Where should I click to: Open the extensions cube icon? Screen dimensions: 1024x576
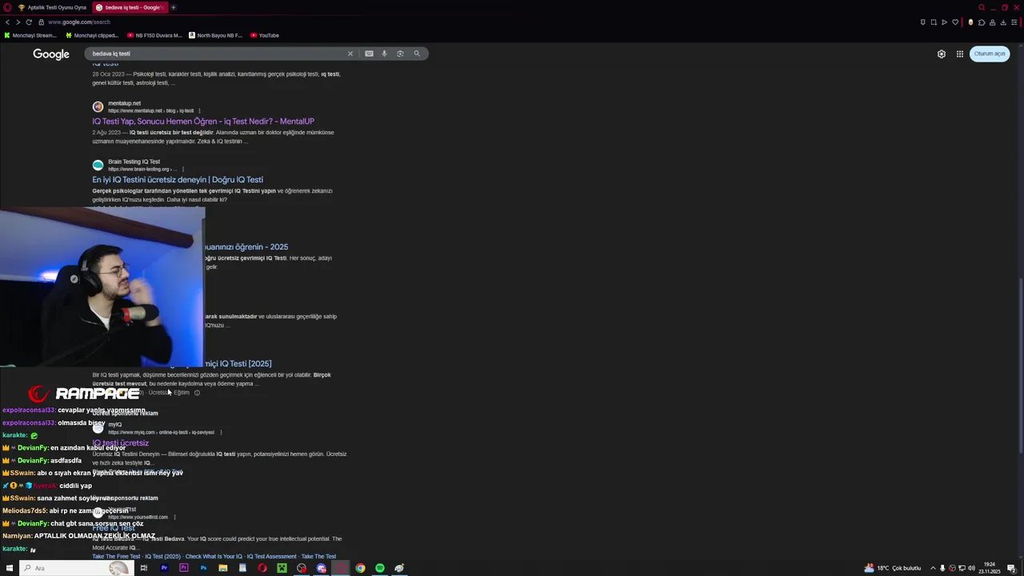click(982, 22)
